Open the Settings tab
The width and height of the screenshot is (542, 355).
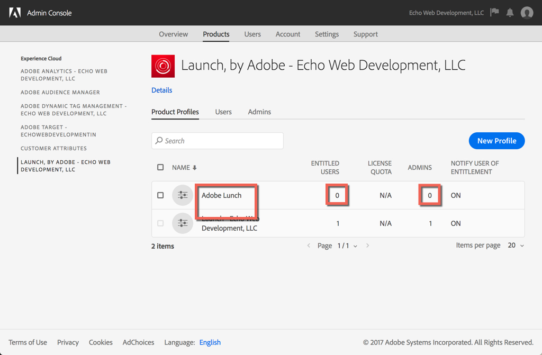pyautogui.click(x=327, y=34)
